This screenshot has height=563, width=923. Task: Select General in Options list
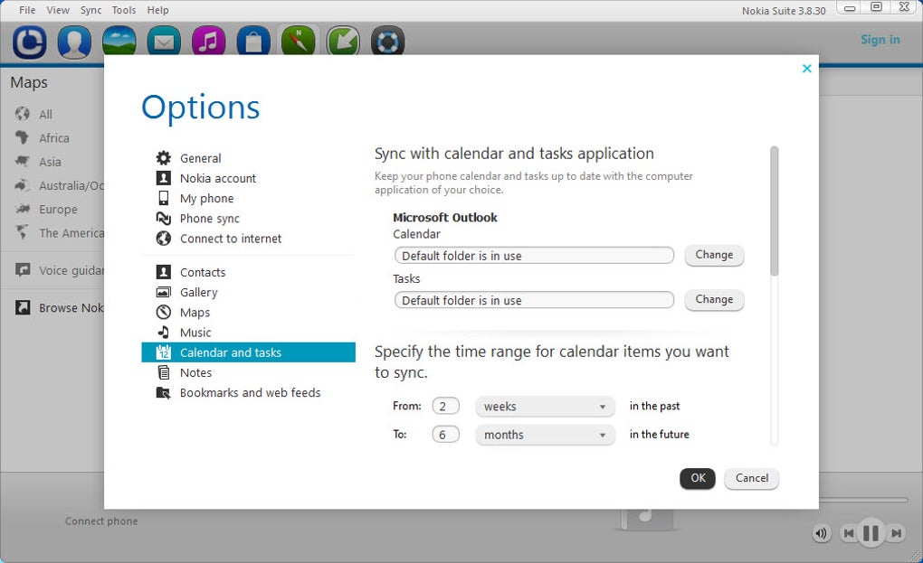pos(248,158)
